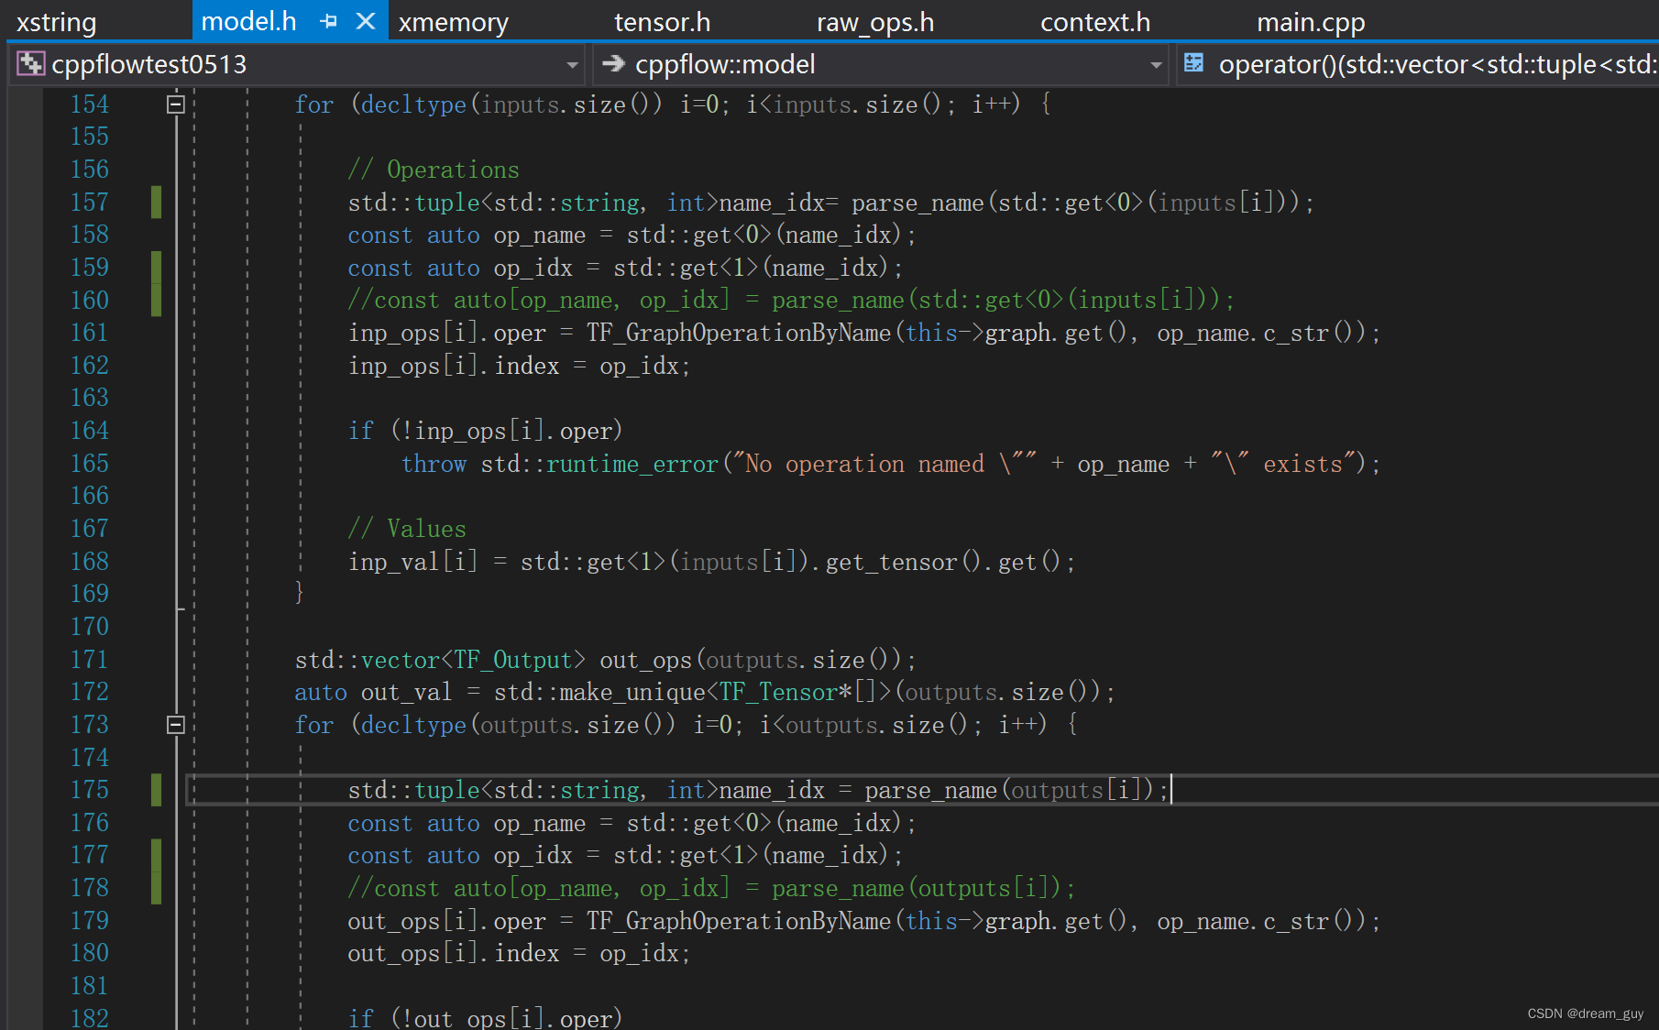Click the change indicator bar at line 175
Viewport: 1659px width, 1030px height.
(x=156, y=789)
